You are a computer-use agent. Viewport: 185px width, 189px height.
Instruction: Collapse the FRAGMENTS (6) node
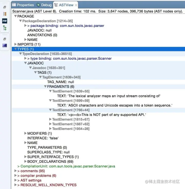pyautogui.click(x=45, y=86)
